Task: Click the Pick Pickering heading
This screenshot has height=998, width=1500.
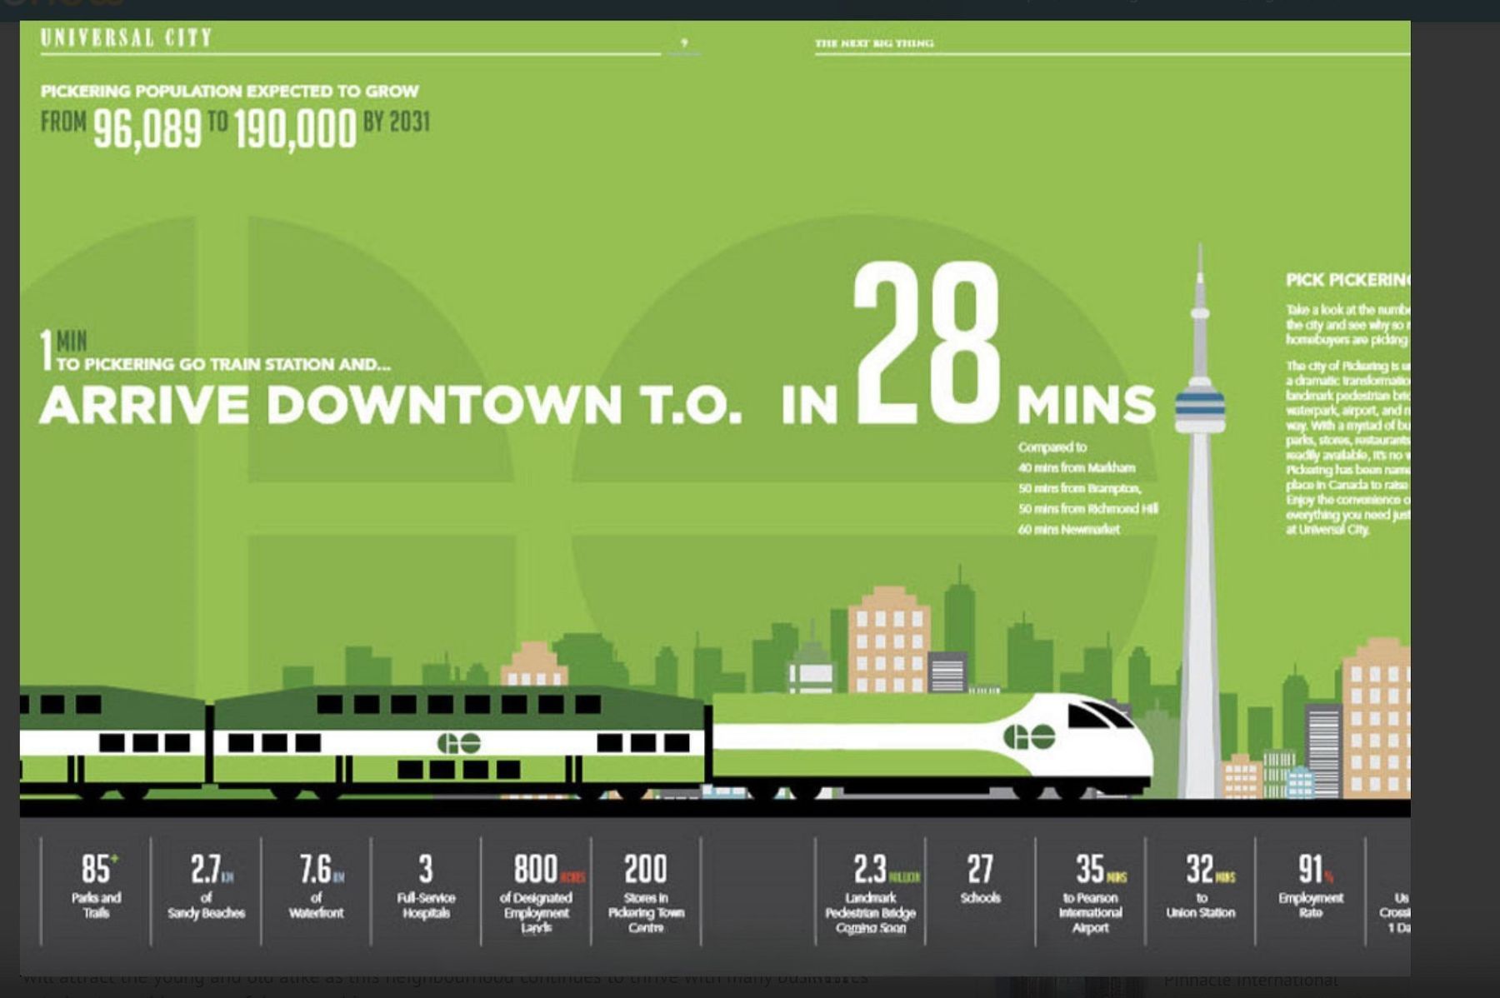Action: coord(1347,280)
